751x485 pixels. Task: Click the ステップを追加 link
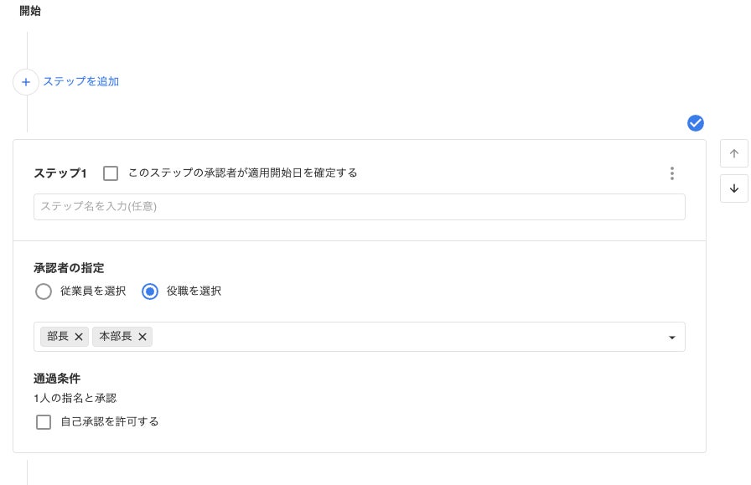pos(81,82)
